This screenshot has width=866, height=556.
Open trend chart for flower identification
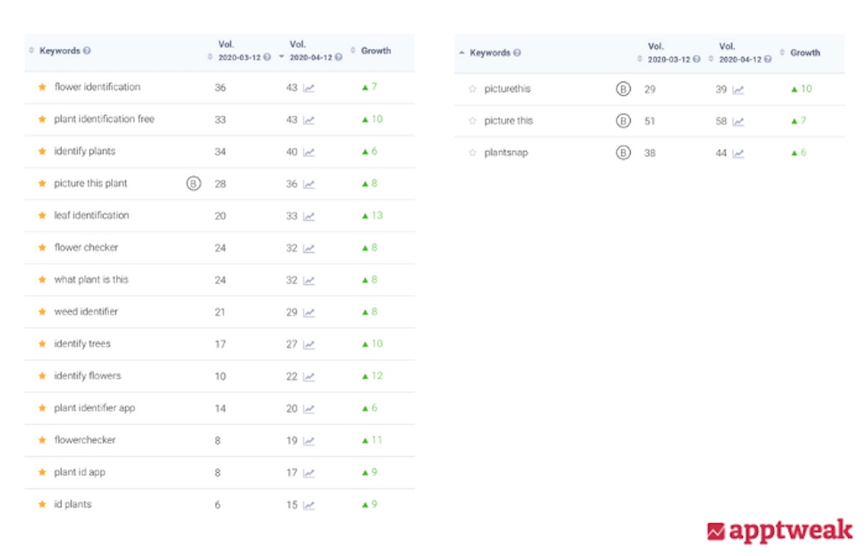point(309,87)
